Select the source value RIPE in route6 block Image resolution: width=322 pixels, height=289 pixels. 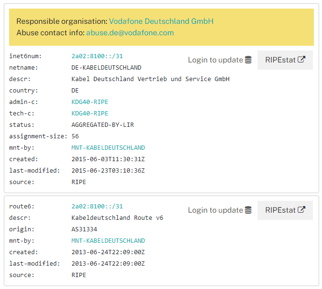(79, 275)
